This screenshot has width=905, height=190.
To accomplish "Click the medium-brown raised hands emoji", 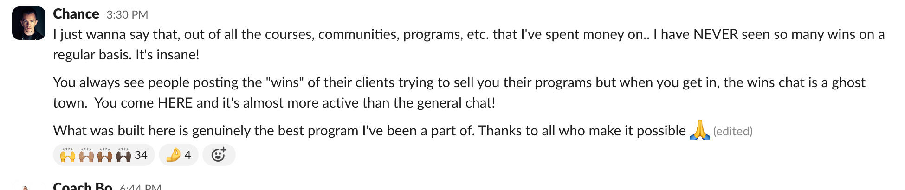I will [x=105, y=155].
